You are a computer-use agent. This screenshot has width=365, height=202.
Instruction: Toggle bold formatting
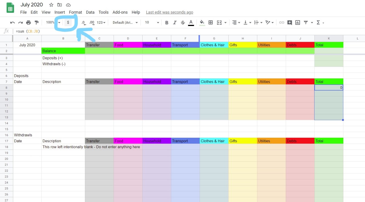[x=167, y=22]
